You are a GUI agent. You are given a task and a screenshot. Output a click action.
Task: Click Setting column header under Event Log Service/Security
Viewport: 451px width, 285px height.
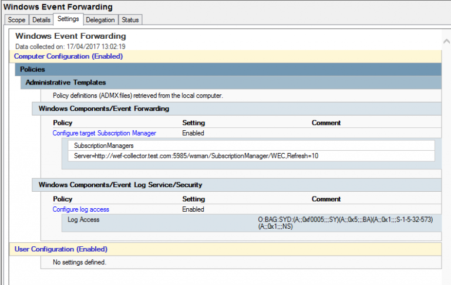194,199
